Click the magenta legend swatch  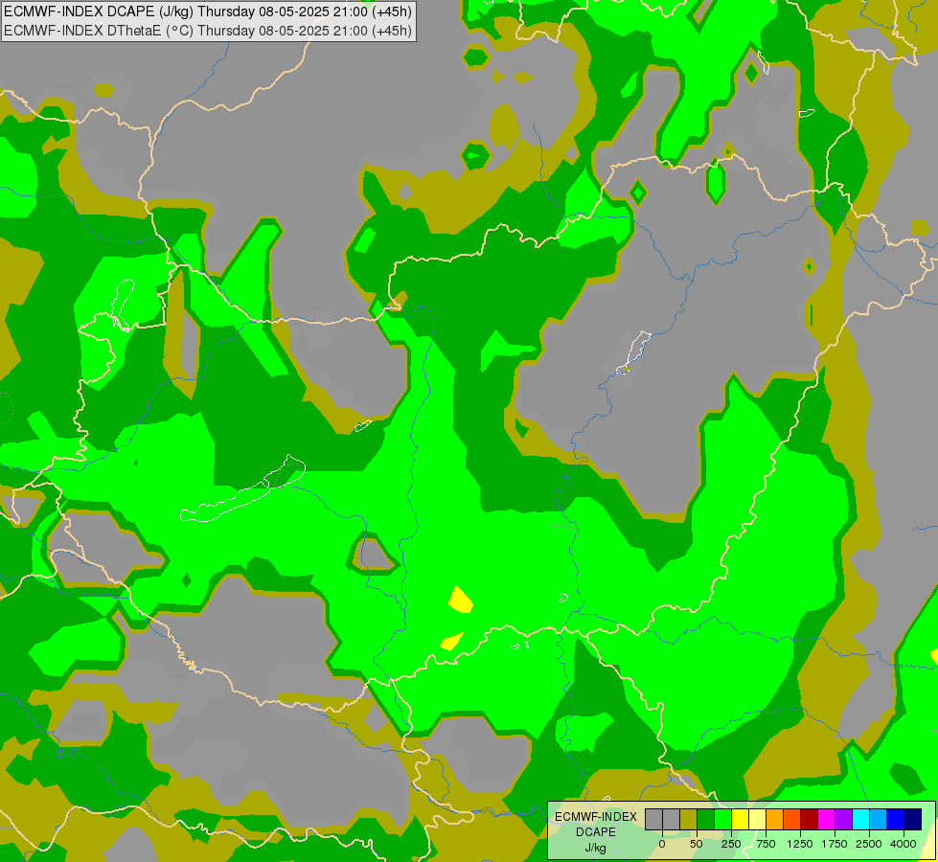pos(827,820)
